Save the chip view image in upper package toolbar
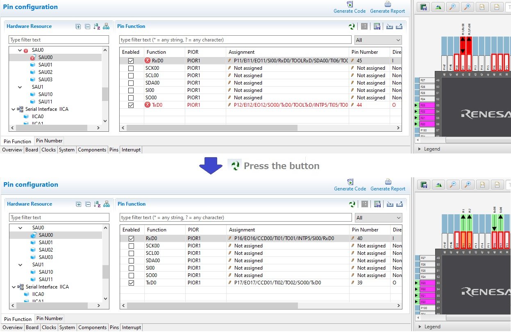The image size is (511, 332). tap(423, 7)
